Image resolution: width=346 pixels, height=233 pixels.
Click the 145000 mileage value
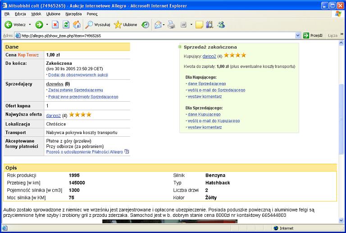coord(77,183)
